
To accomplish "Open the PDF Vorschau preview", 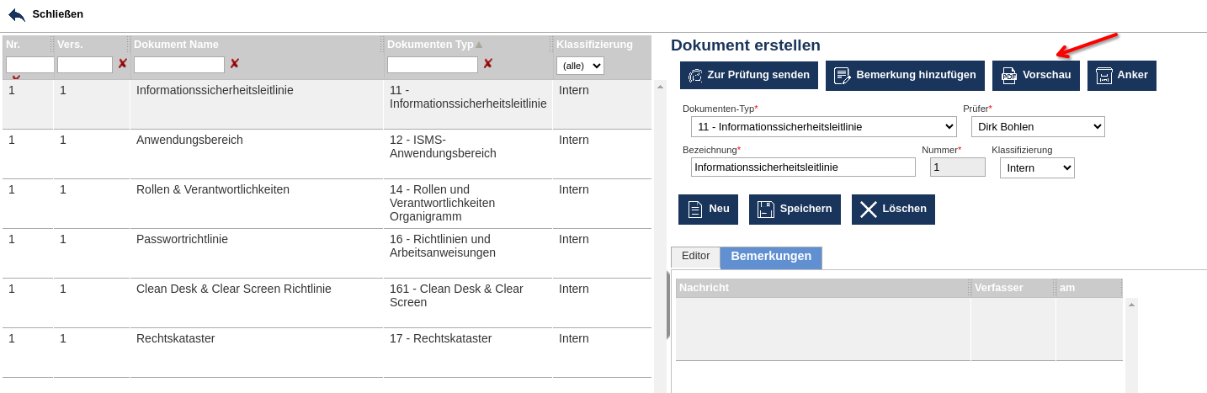I will pyautogui.click(x=1035, y=75).
